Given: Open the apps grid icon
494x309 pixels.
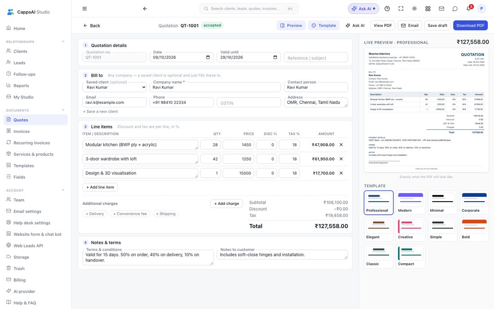Looking at the screenshot, I should [x=428, y=9].
